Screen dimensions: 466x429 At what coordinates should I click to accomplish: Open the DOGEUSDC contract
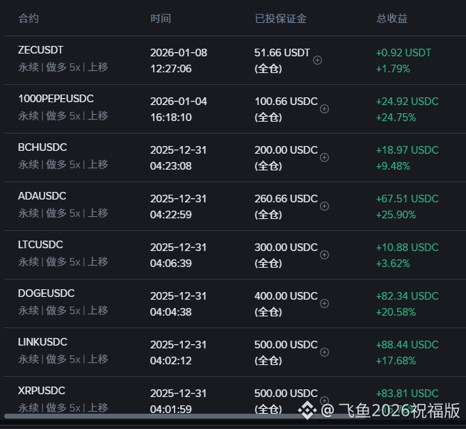click(x=46, y=293)
